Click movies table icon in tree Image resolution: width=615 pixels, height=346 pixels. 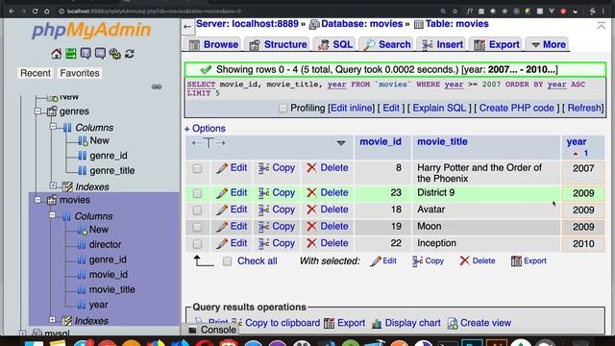coord(51,200)
